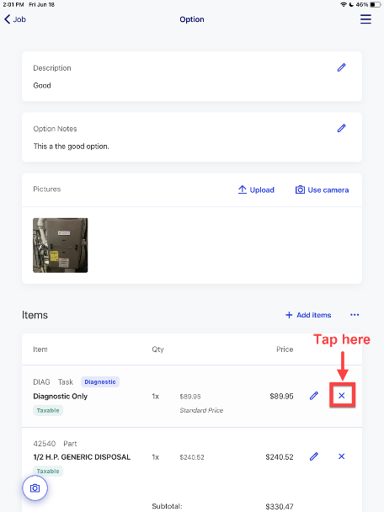Edit the Diagnostic Only item
Image resolution: width=384 pixels, height=512 pixels.
coord(314,396)
